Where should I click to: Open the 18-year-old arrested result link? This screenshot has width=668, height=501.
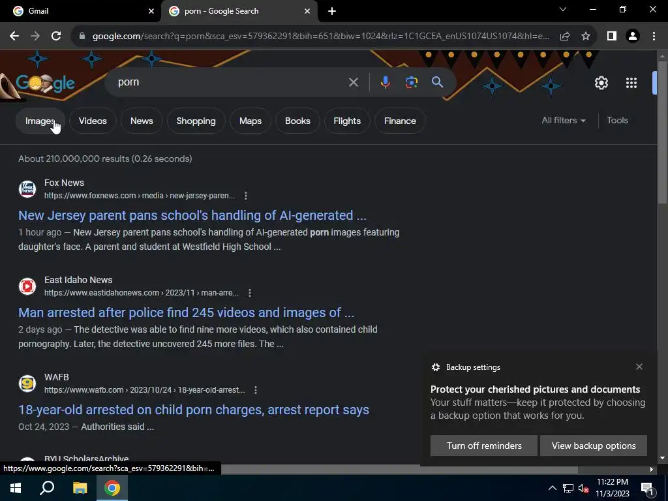[x=194, y=410]
